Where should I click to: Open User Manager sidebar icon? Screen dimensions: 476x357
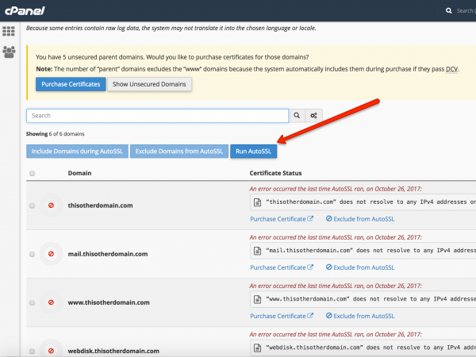pos(10,52)
